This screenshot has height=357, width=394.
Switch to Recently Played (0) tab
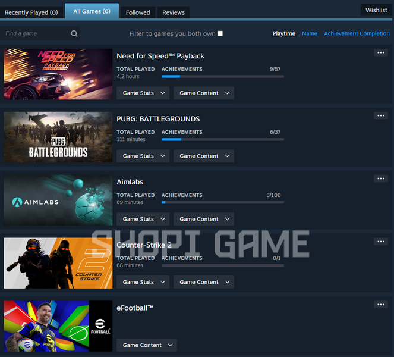(31, 12)
